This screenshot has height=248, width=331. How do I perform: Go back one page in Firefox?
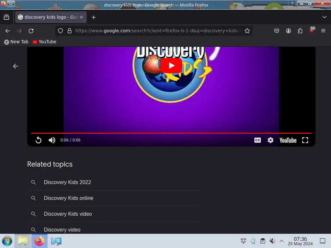[8, 31]
